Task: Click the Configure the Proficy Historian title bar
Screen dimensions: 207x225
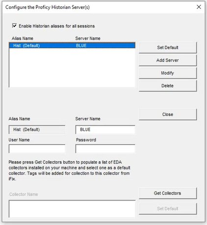Action: tap(98, 7)
